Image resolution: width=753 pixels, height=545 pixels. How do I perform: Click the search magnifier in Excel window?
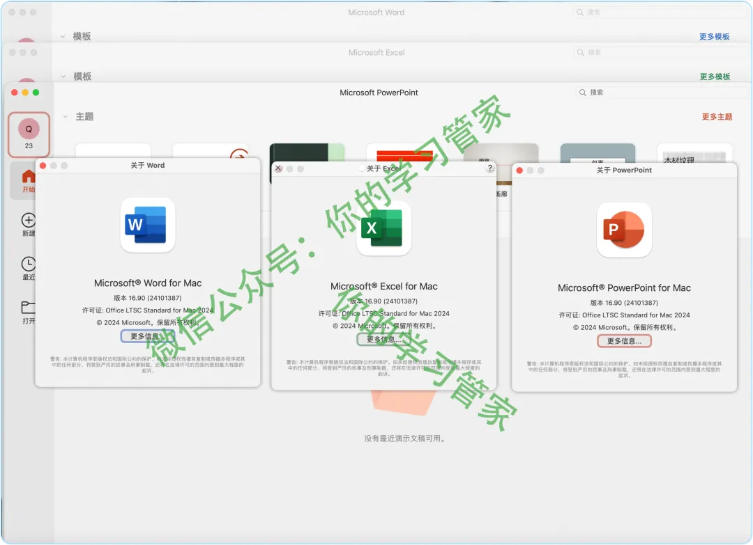pos(581,52)
